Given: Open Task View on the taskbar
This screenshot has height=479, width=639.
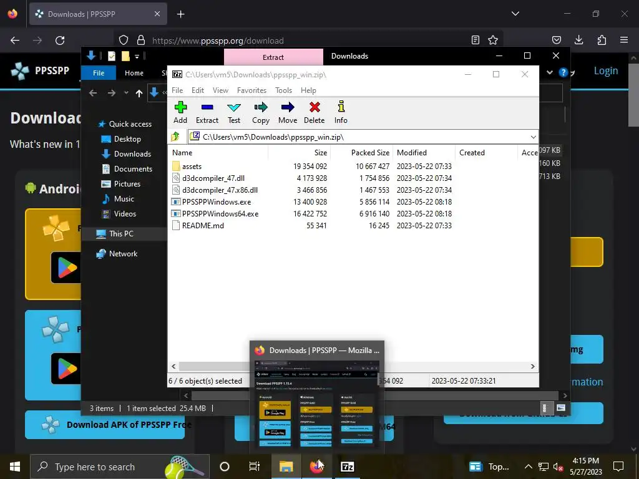Looking at the screenshot, I should 255,467.
